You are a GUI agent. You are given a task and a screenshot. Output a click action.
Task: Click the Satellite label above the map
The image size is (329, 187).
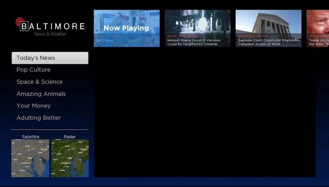pos(30,137)
